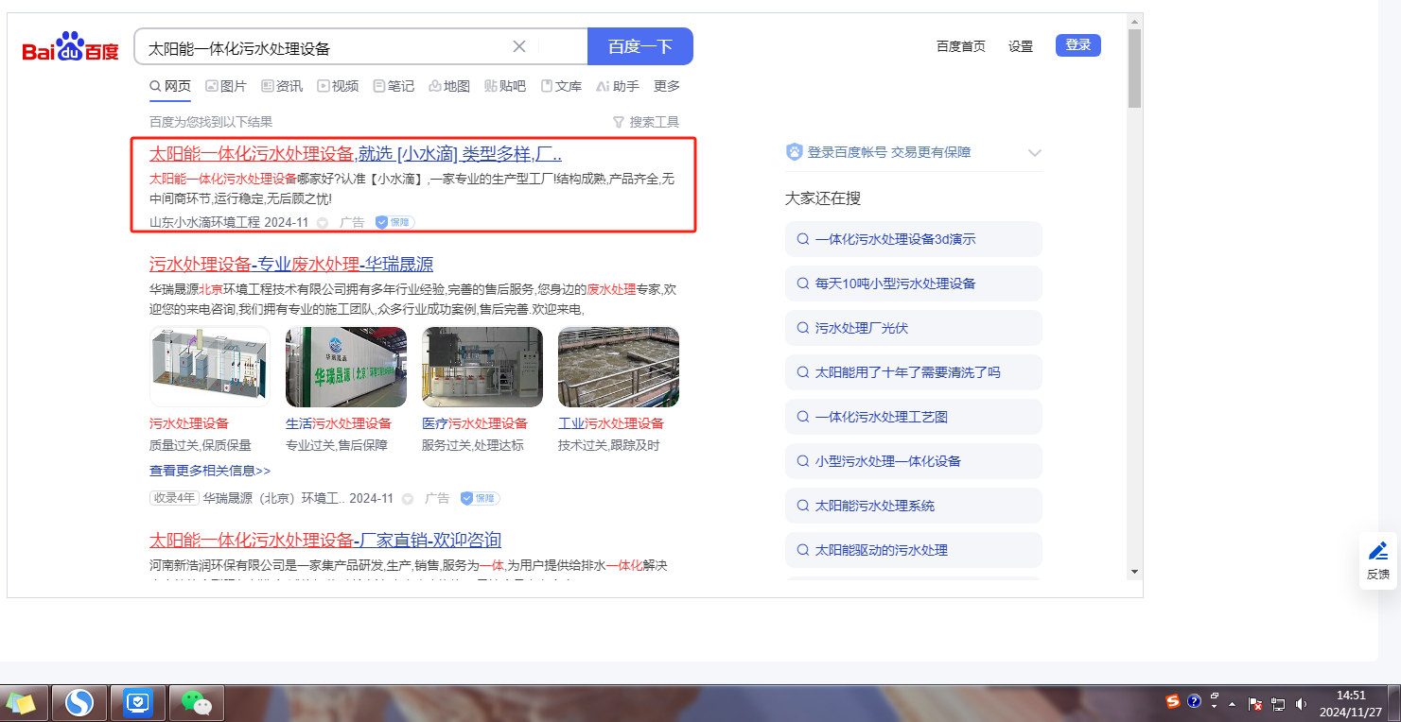
Task: Open the equipment diagram thumbnail above 质量过关,保质保量
Action: pos(210,367)
